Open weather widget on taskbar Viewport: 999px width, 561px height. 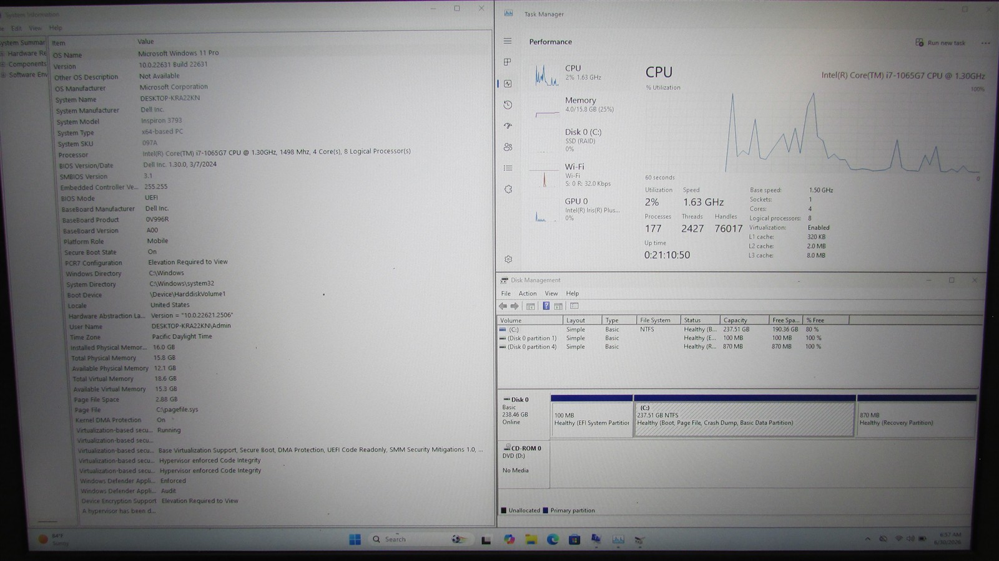pos(53,539)
